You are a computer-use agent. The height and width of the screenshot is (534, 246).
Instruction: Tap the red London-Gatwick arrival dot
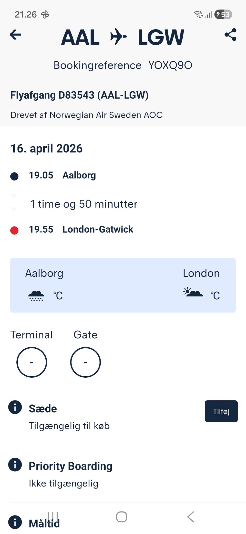(14, 230)
